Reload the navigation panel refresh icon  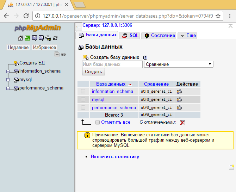click(x=55, y=38)
